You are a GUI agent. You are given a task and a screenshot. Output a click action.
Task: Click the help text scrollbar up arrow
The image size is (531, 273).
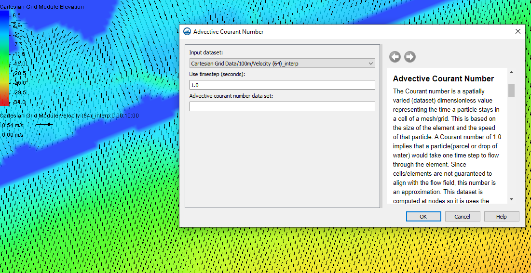pos(511,72)
